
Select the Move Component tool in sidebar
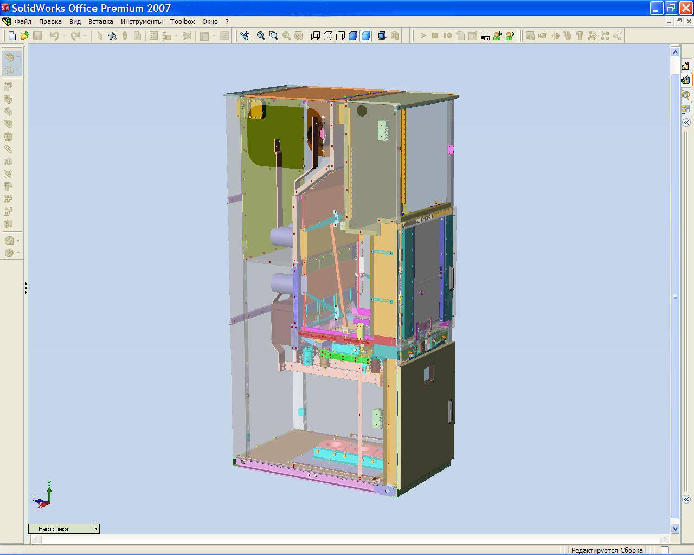pyautogui.click(x=8, y=162)
